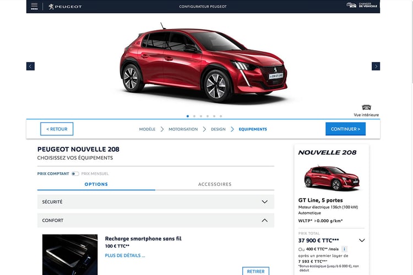Select the last carousel dot indicator
Viewport: 413px width, 275px height.
(x=221, y=116)
